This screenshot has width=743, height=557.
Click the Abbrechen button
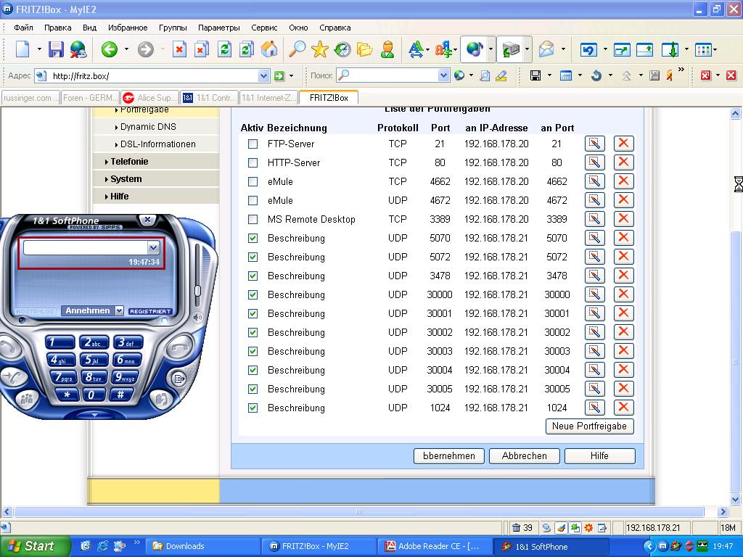click(x=524, y=455)
